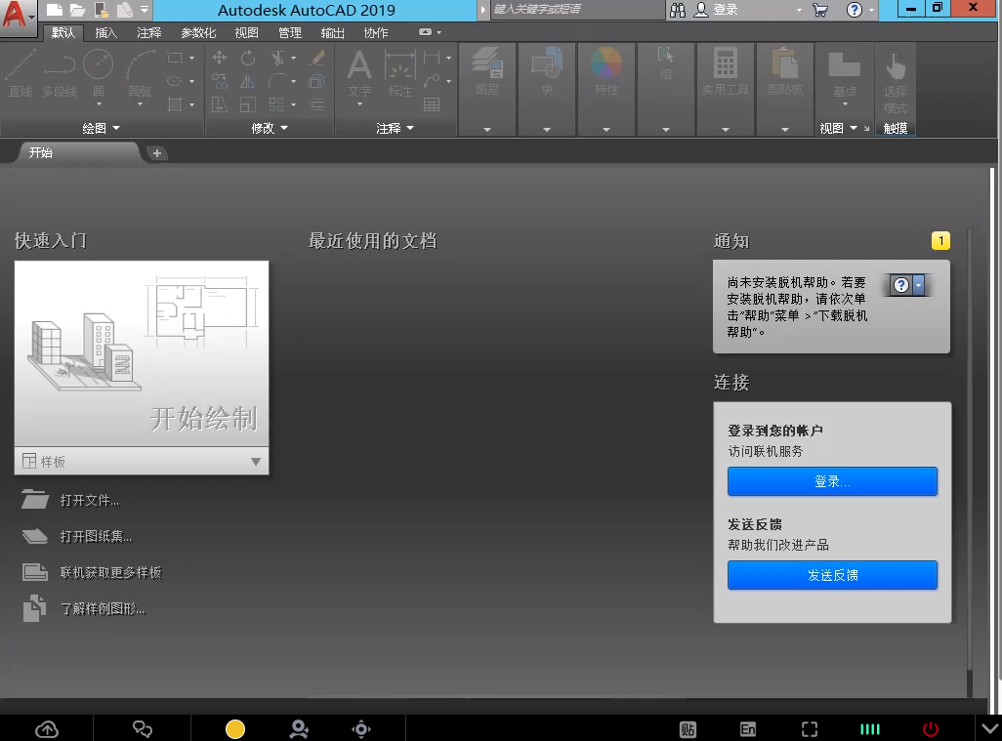The image size is (1002, 741).
Task: Click the binoculars search icon
Action: [x=678, y=10]
